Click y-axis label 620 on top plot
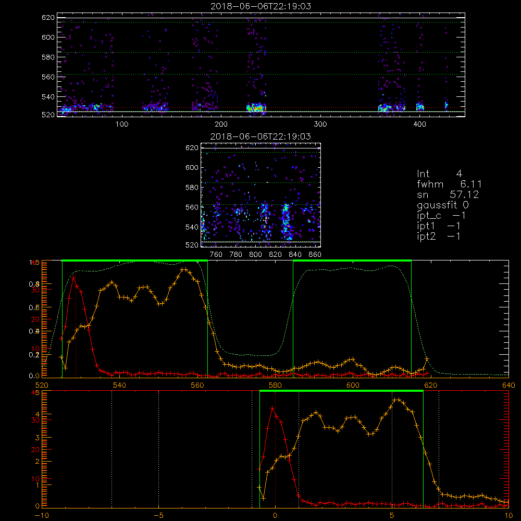This screenshot has width=521, height=521. coord(48,17)
